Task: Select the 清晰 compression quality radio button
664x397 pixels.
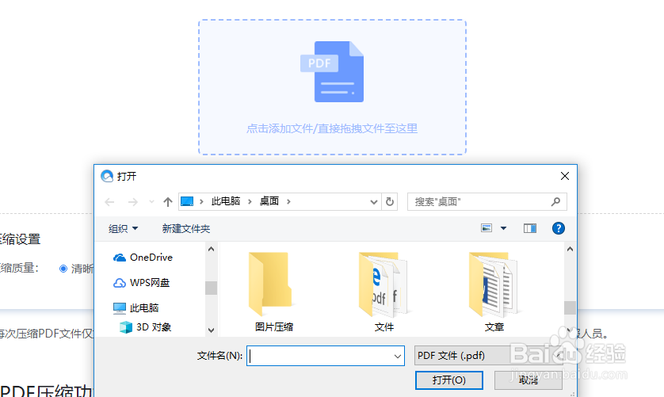Action: coord(63,269)
